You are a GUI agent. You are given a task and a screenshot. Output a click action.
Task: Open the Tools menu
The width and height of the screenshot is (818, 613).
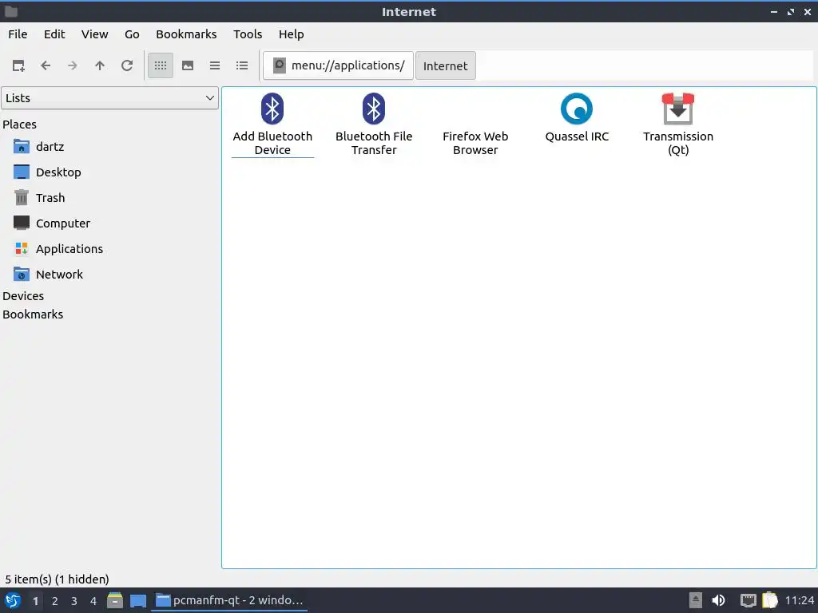pos(248,34)
